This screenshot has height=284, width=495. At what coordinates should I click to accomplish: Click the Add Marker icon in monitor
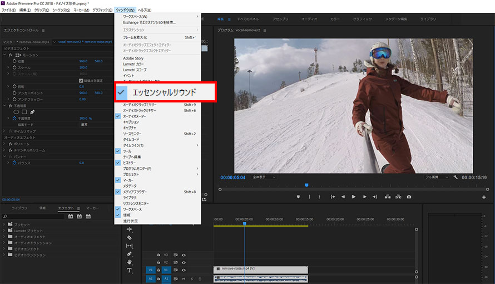pyautogui.click(x=298, y=197)
